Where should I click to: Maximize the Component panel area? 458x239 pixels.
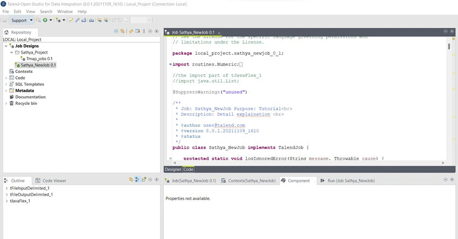pyautogui.click(x=452, y=179)
